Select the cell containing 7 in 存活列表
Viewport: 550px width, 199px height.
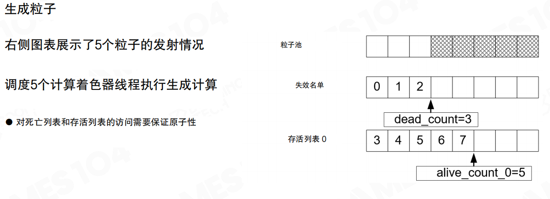[x=463, y=140]
